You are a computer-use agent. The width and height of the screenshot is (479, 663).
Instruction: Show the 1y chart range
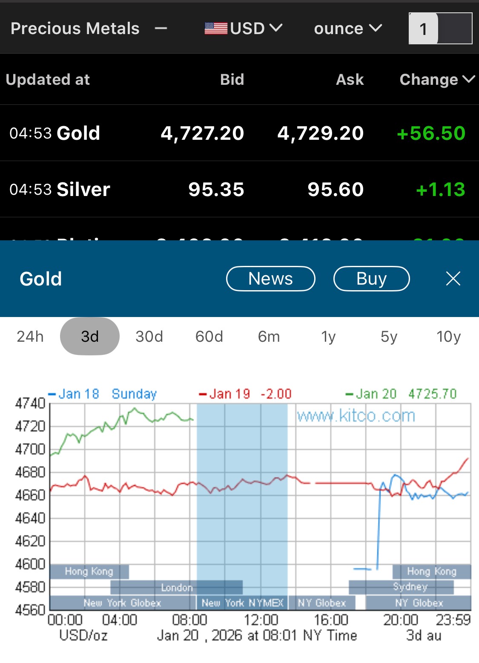pos(328,337)
